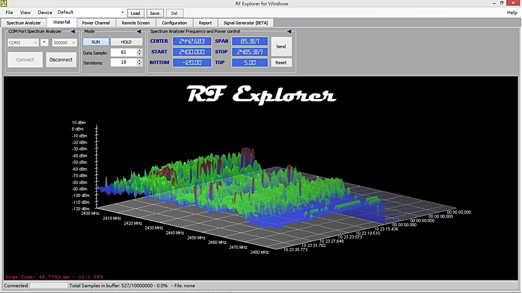Image resolution: width=522 pixels, height=293 pixels.
Task: Click the Data Sample input field
Action: point(123,52)
